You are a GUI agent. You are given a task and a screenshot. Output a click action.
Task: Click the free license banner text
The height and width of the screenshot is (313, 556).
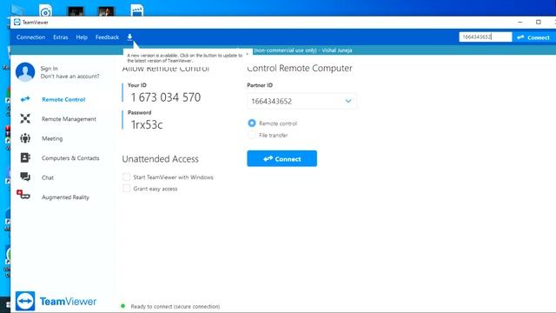[x=302, y=50]
